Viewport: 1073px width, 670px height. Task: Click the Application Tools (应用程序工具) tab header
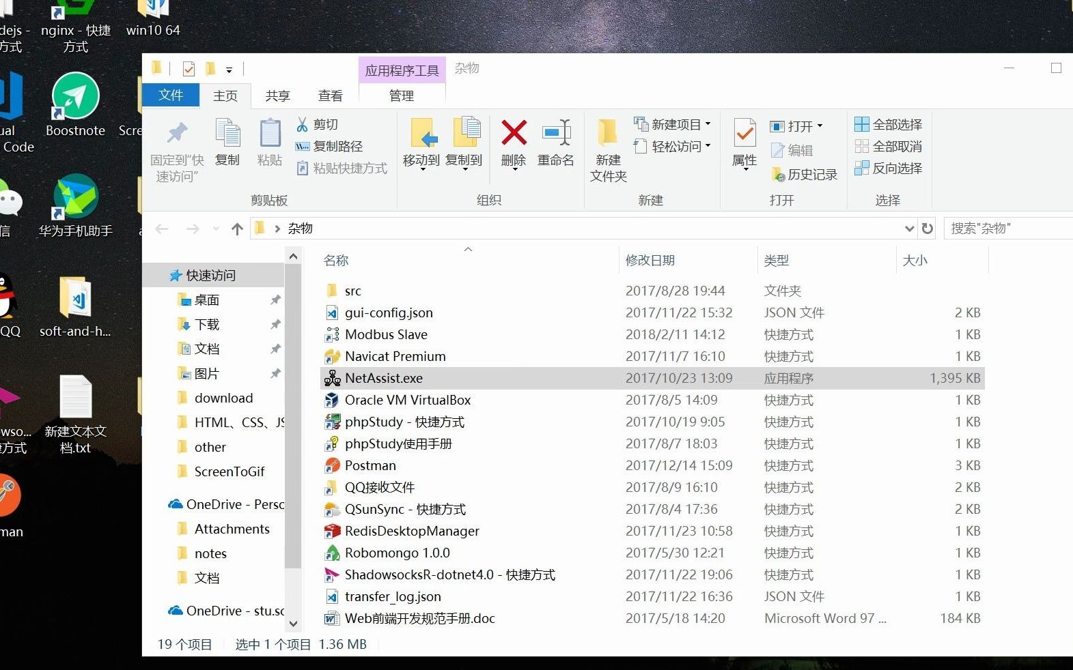402,70
